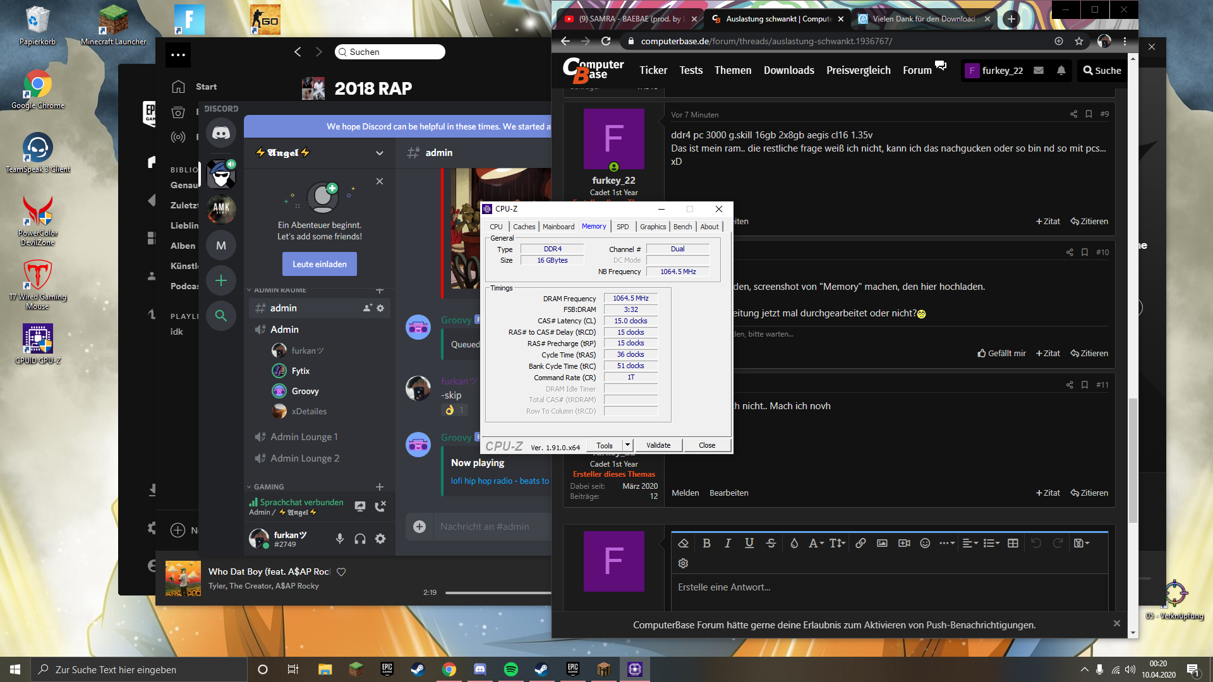Toggle bold formatting in reply editor
The height and width of the screenshot is (682, 1213).
pyautogui.click(x=706, y=543)
